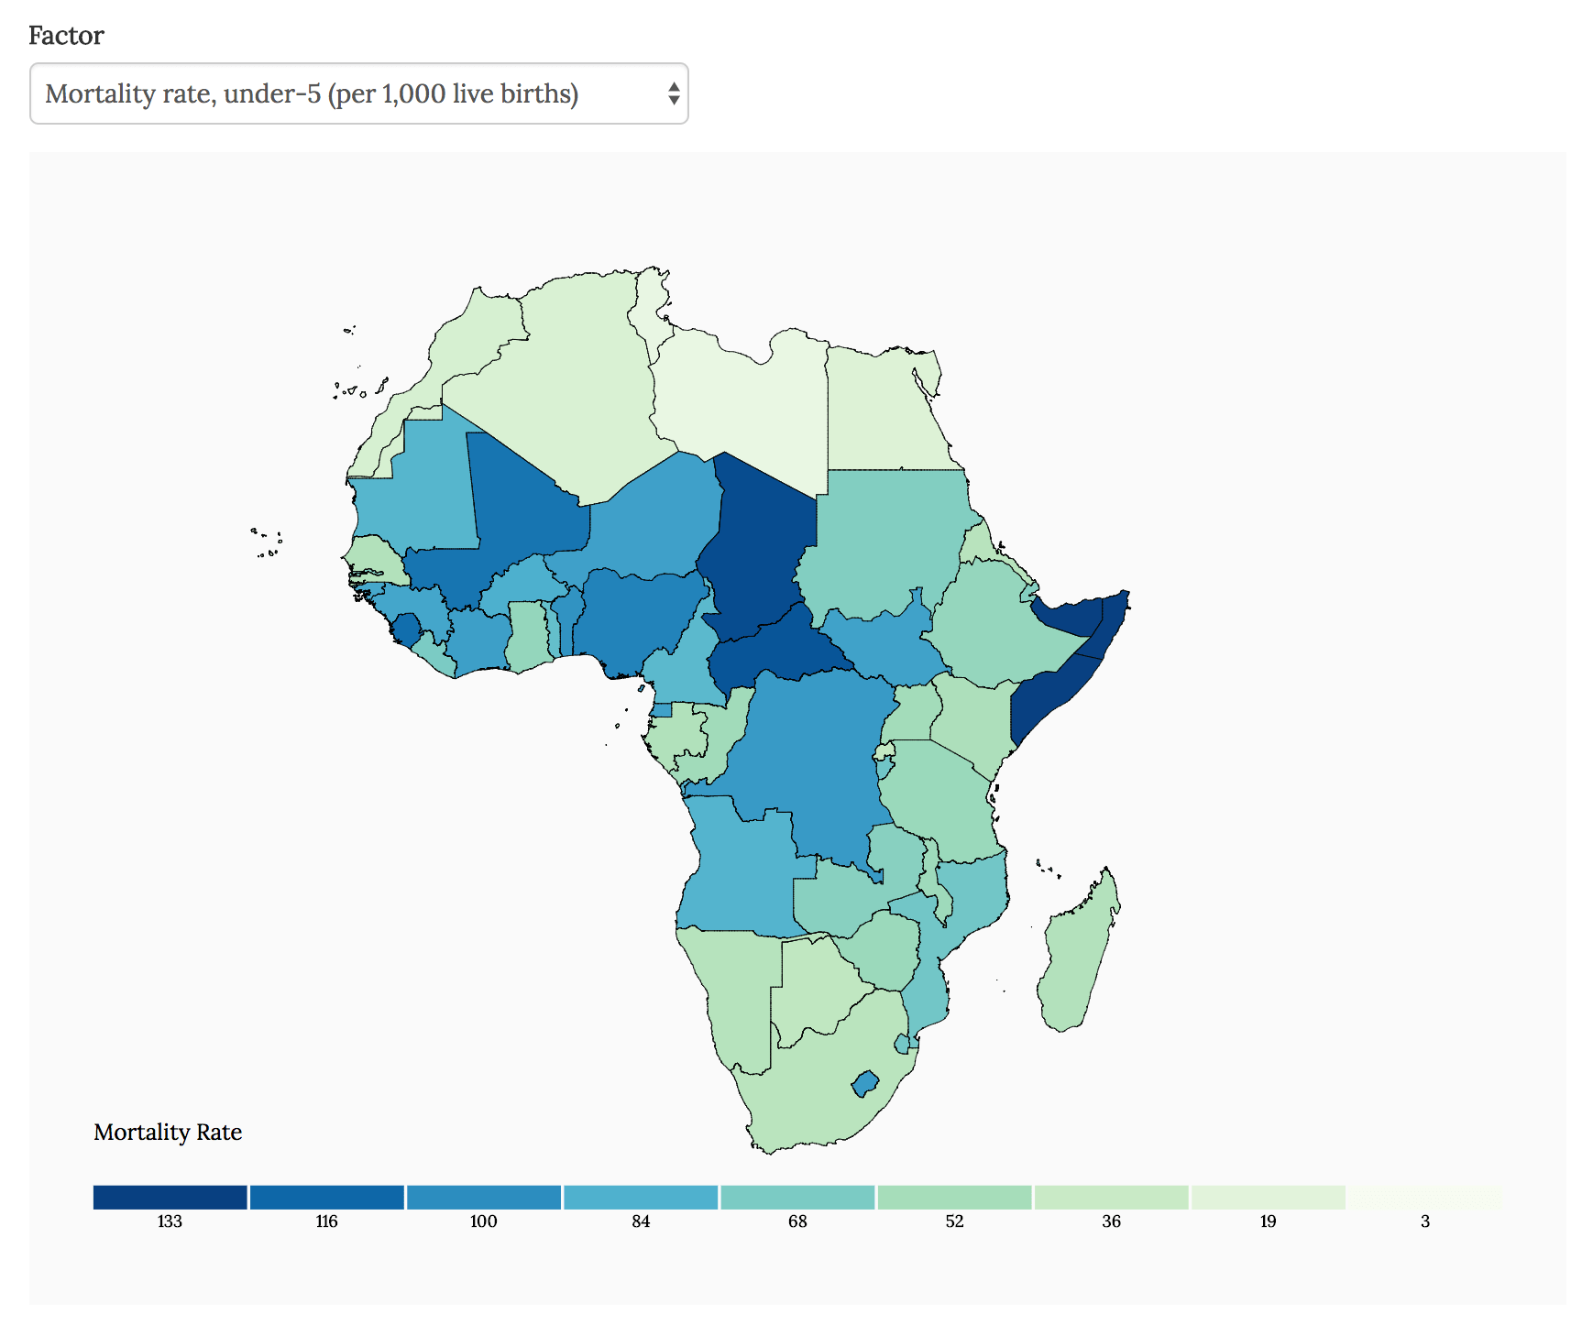Click the 84 segment of the color scale
Viewport: 1593px width, 1325px height.
pos(640,1196)
